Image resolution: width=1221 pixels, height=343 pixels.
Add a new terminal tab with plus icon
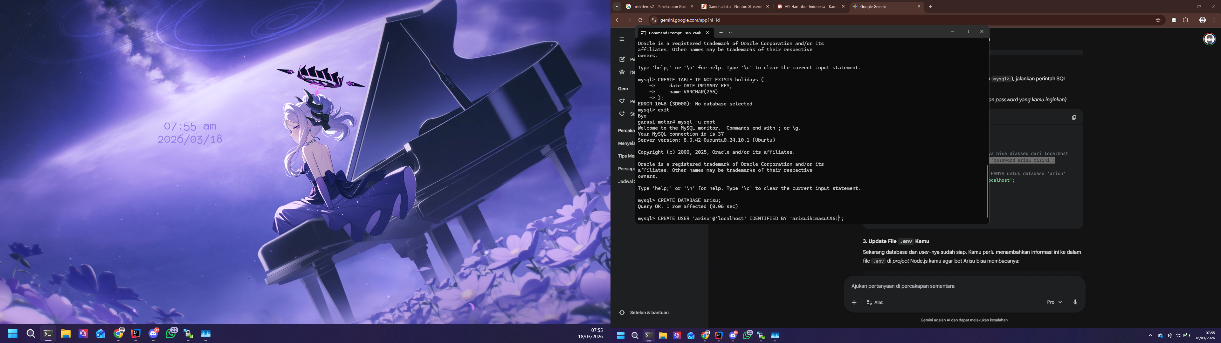721,33
